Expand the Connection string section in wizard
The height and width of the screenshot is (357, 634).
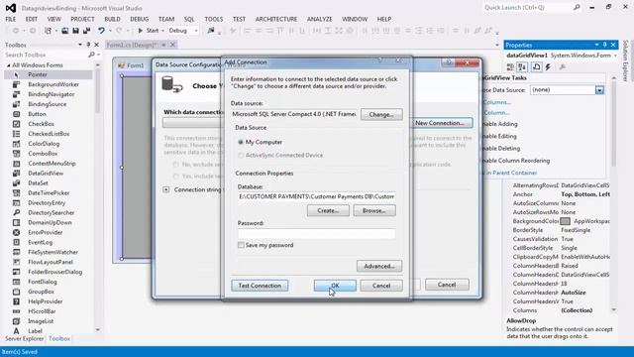166,189
